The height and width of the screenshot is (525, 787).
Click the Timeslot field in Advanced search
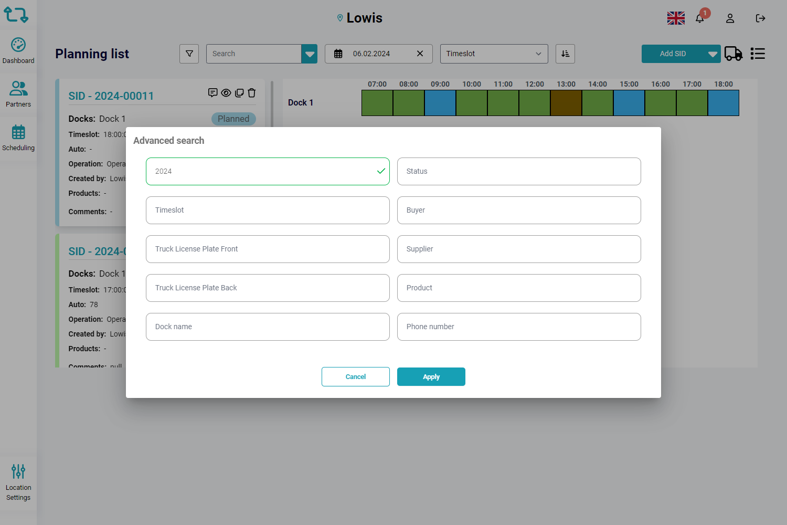[268, 210]
